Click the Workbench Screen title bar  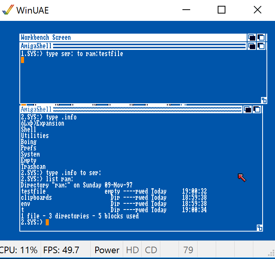(133, 37)
